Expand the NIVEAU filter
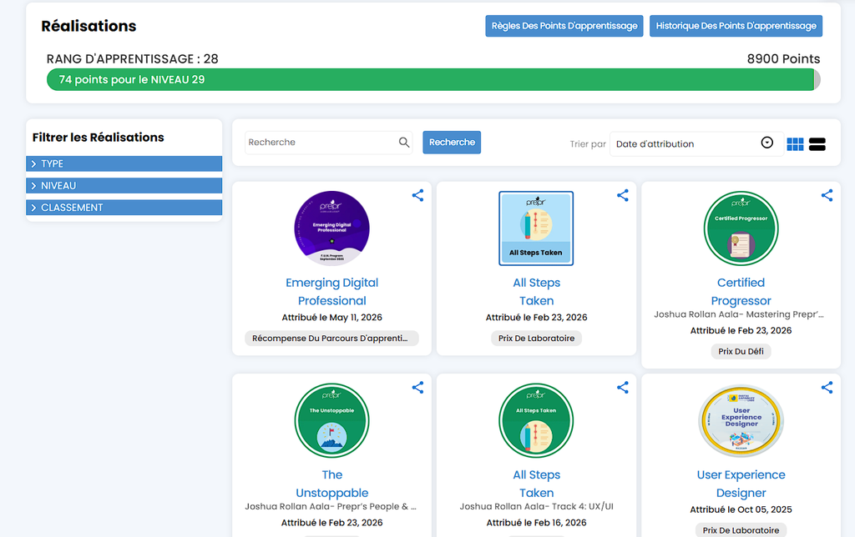 (124, 186)
